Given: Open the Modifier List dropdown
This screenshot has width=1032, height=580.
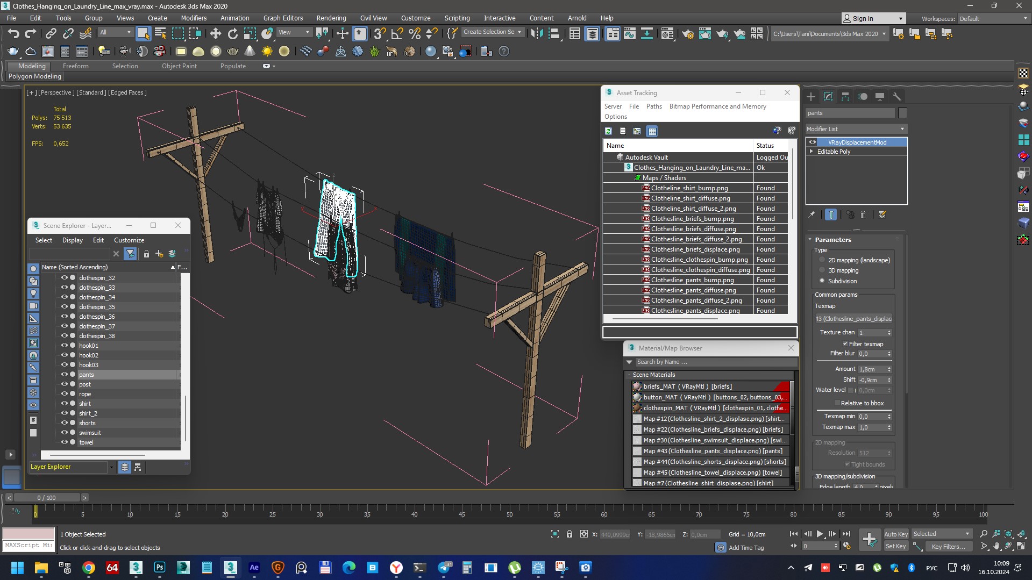Looking at the screenshot, I should [856, 129].
